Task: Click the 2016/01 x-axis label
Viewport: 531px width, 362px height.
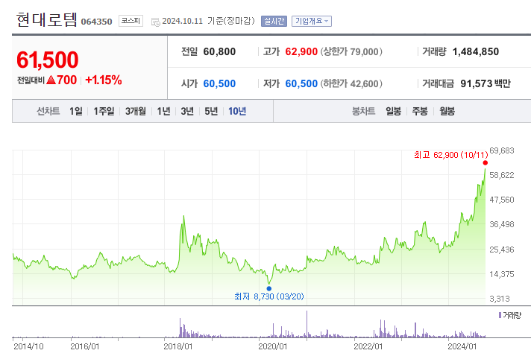Action: tap(85, 347)
